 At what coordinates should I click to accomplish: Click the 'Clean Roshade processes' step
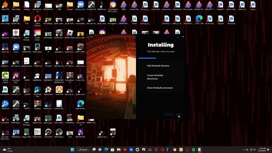click(x=160, y=88)
